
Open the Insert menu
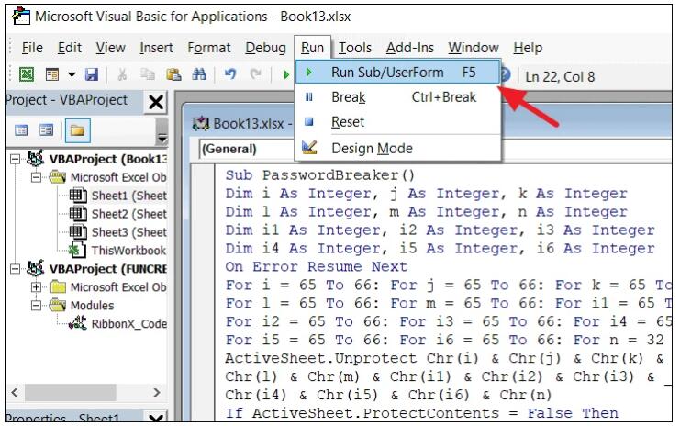pos(156,48)
